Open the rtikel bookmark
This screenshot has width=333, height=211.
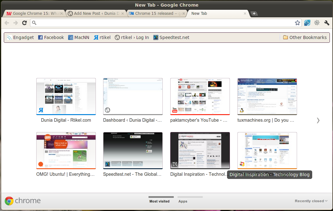click(x=102, y=37)
